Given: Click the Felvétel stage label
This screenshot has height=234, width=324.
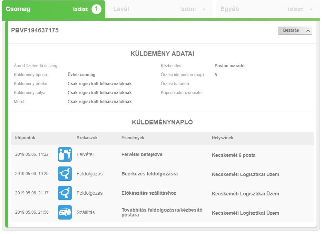Looking at the screenshot, I should pyautogui.click(x=85, y=154).
